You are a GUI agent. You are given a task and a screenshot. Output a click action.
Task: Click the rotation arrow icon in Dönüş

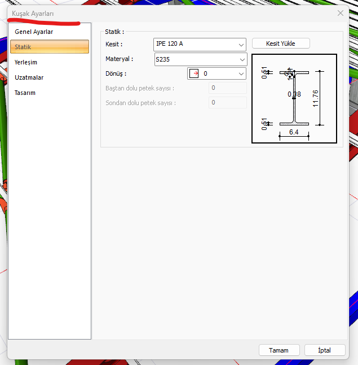point(195,73)
